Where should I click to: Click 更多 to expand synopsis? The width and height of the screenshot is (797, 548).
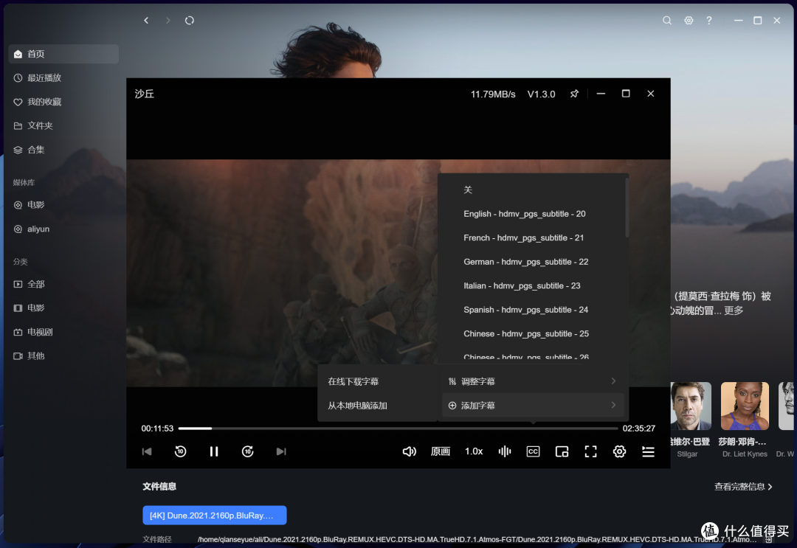[x=734, y=311]
